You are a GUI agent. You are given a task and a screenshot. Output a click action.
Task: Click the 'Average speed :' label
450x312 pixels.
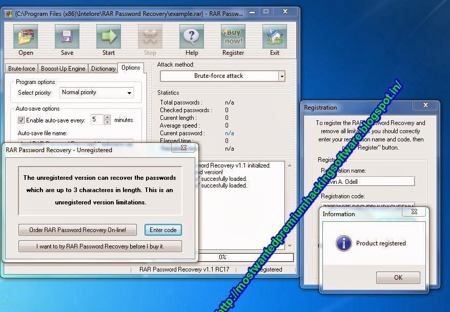click(x=180, y=126)
